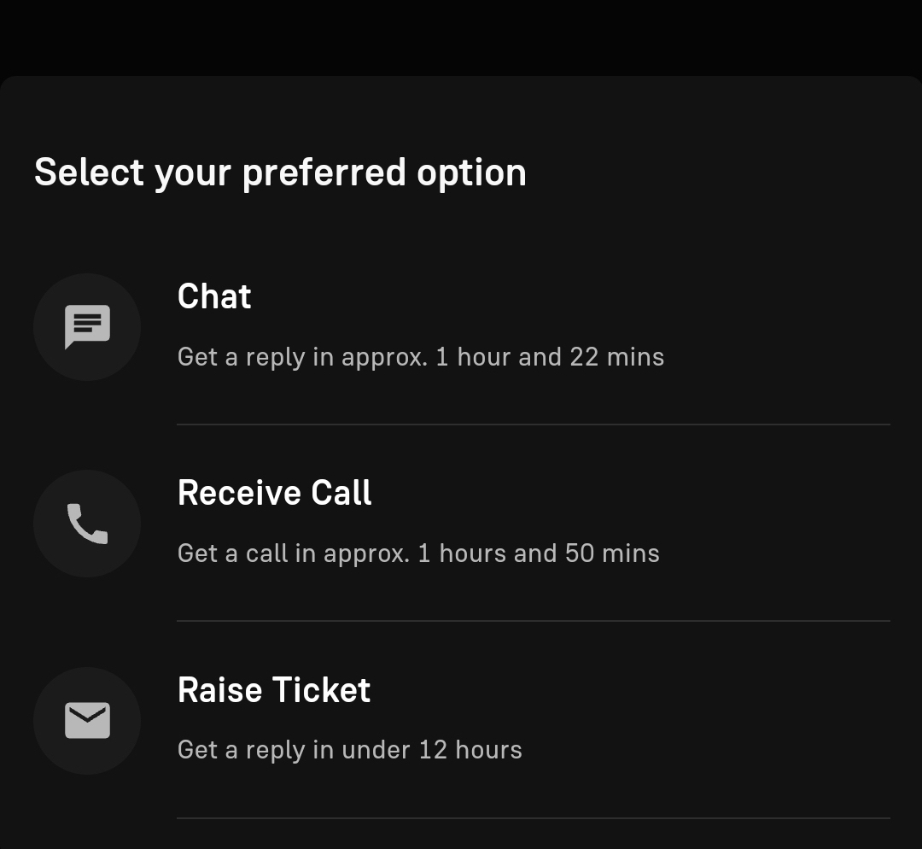Viewport: 922px width, 849px height.
Task: Dismiss the sheet via the dark backdrop above
Action: tap(461, 37)
